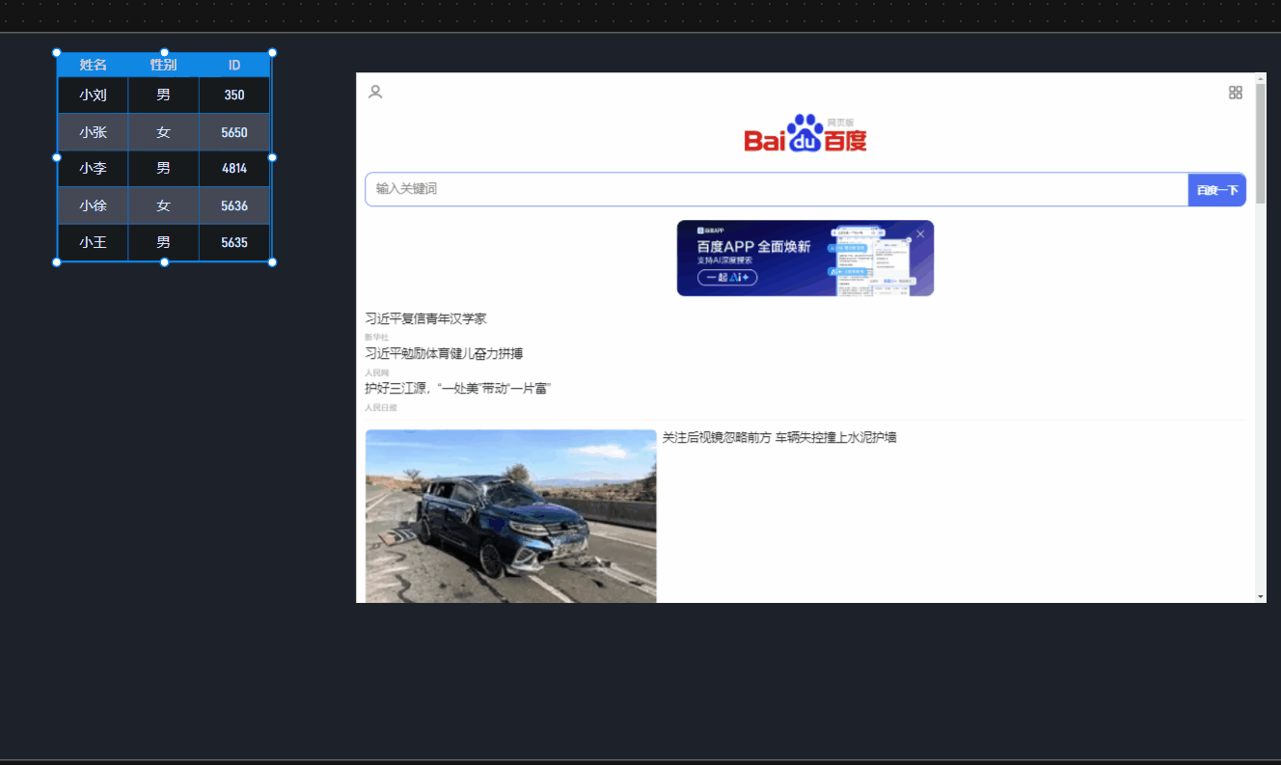The height and width of the screenshot is (765, 1281).
Task: Open headline 习近平勉励体育健儿奋力拼搏
Action: (444, 354)
